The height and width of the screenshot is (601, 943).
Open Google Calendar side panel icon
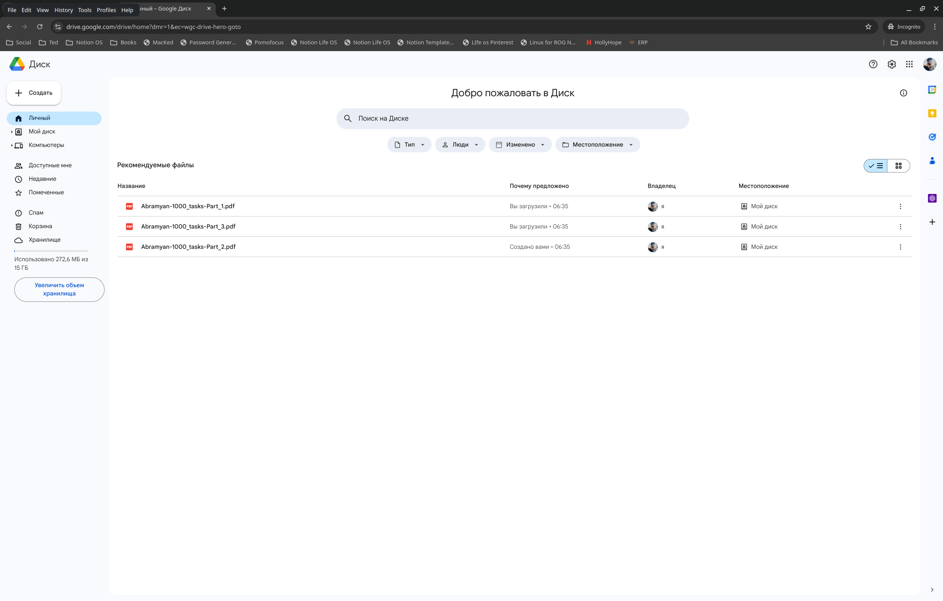pyautogui.click(x=932, y=90)
